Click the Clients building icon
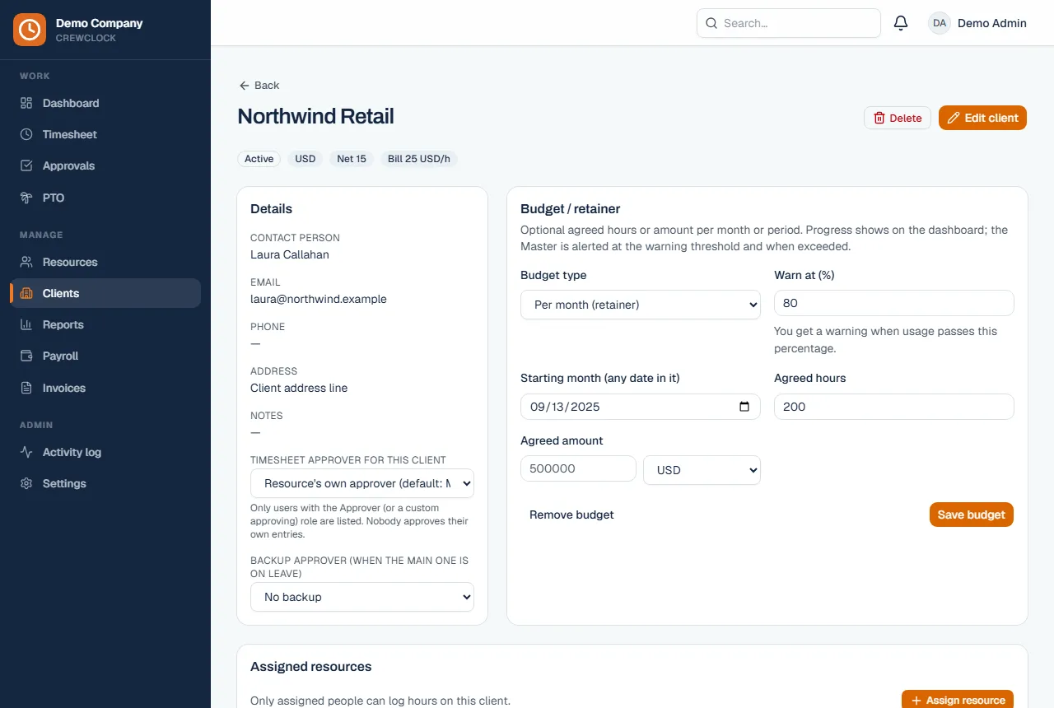1054x708 pixels. [26, 293]
